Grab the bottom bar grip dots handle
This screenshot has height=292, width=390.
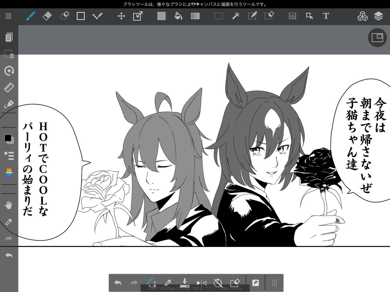[x=274, y=283]
